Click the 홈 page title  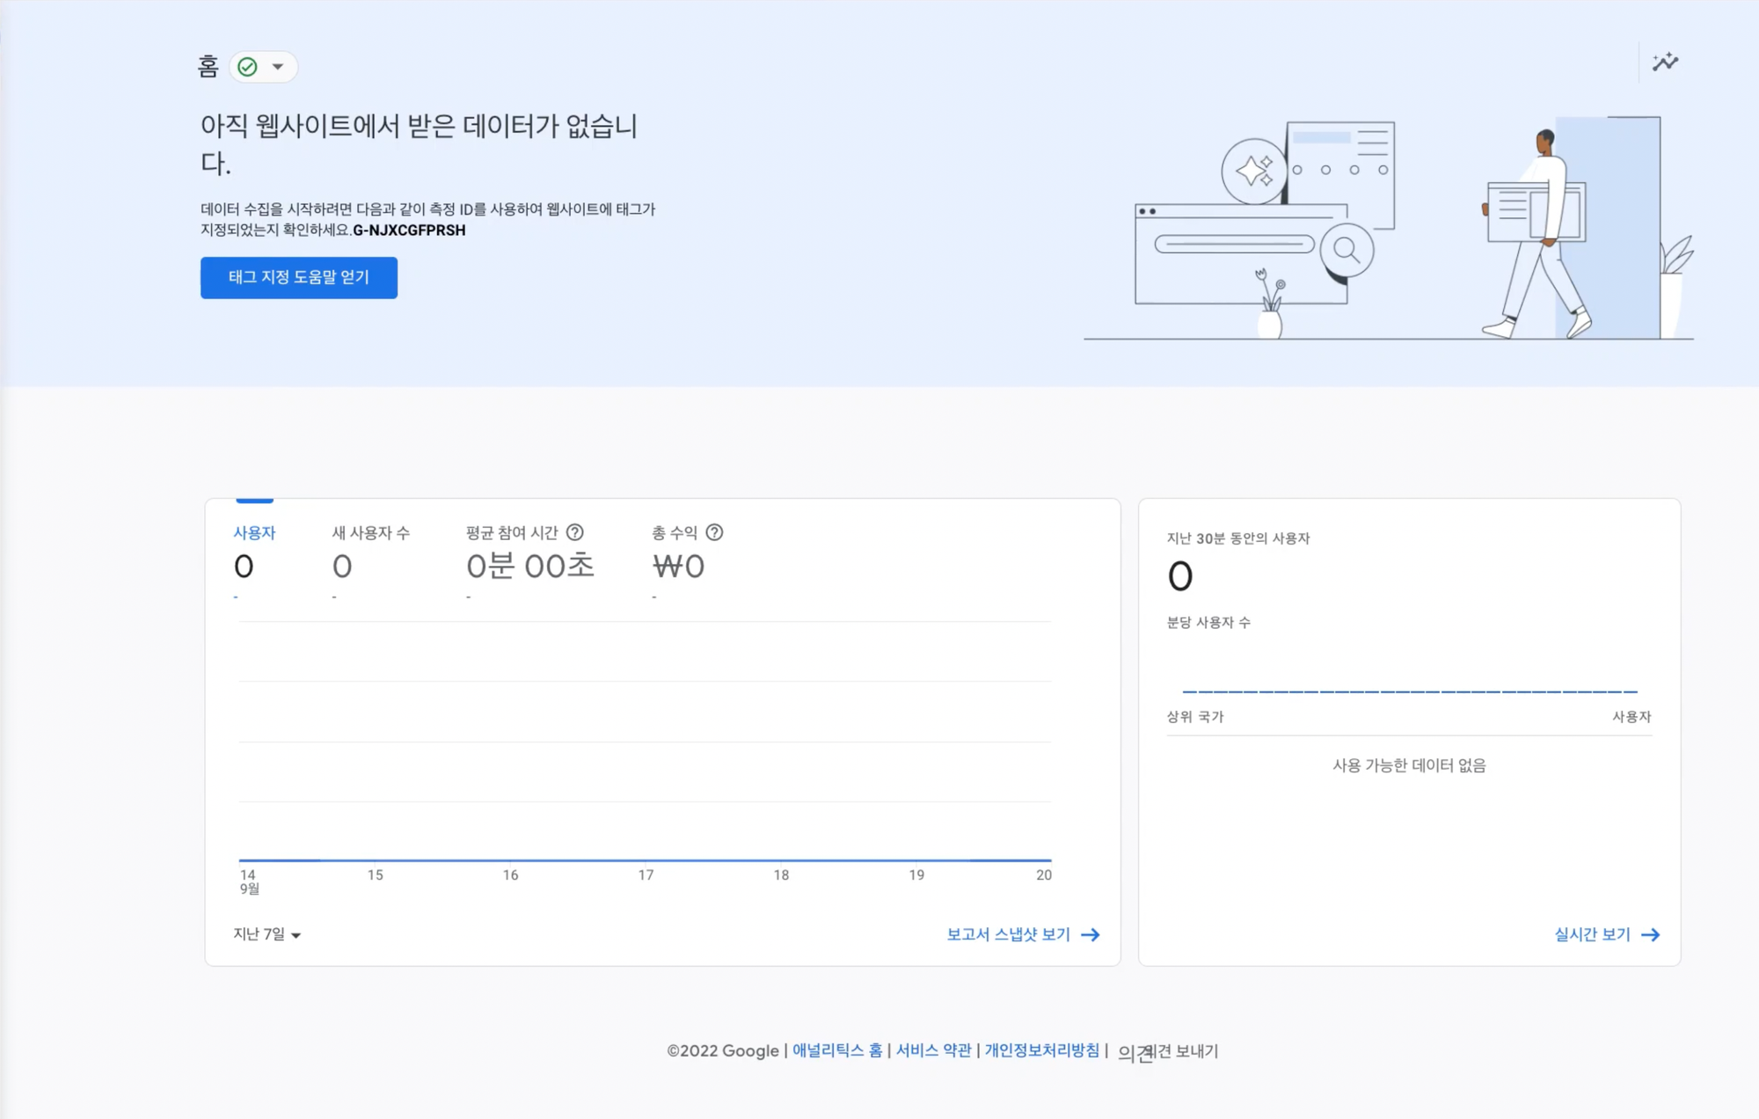tap(208, 67)
